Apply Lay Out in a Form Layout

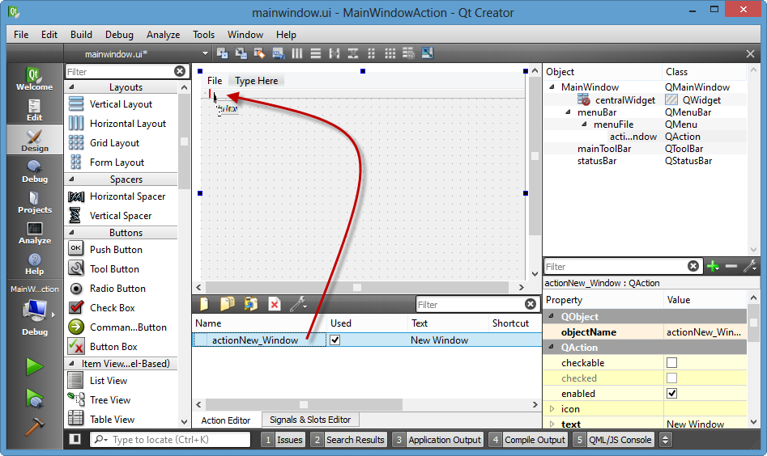(x=371, y=53)
